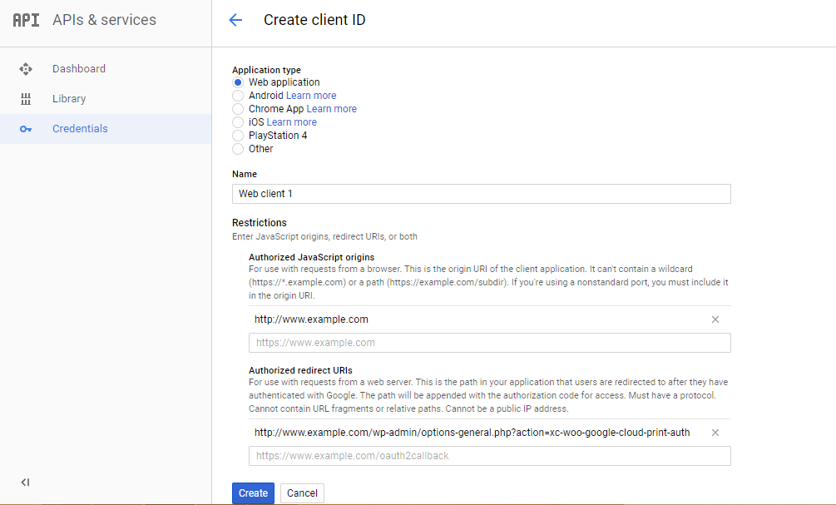Choose the Chrome App radio option

(x=238, y=109)
